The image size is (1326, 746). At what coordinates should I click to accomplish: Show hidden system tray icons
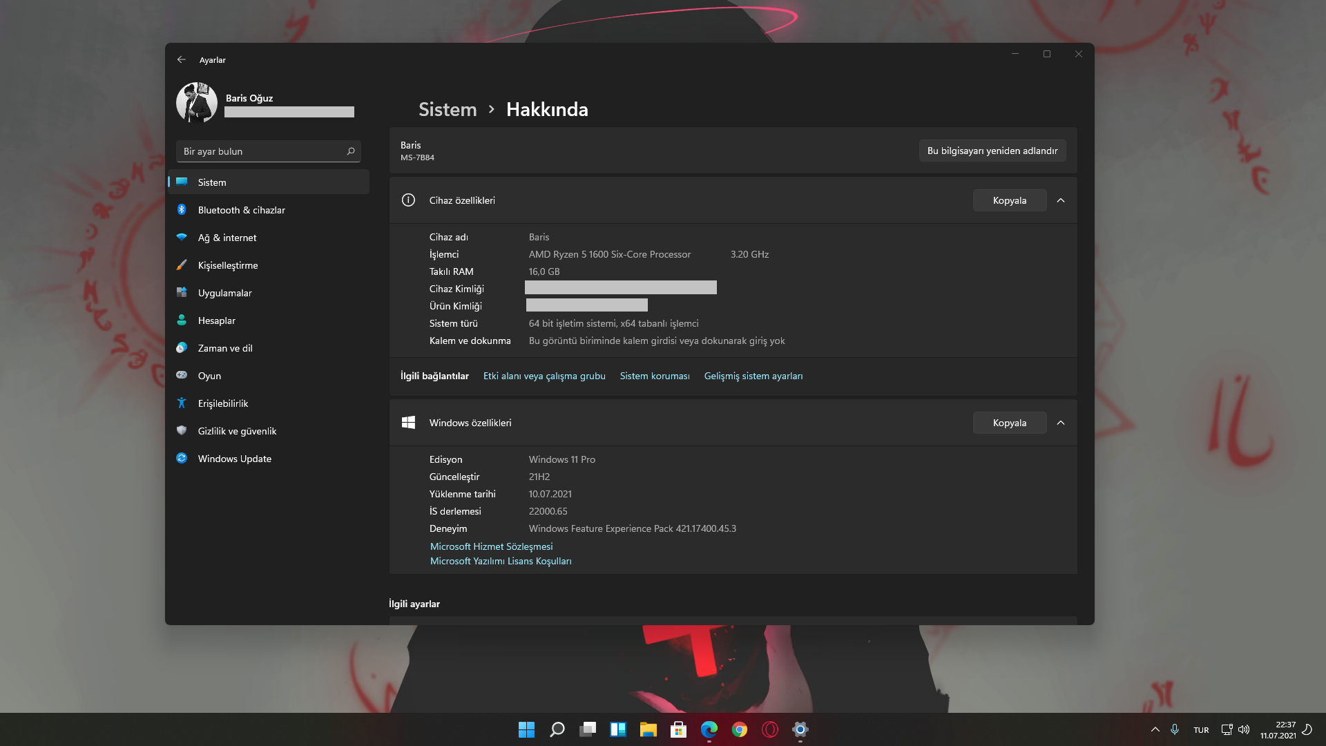pos(1155,729)
